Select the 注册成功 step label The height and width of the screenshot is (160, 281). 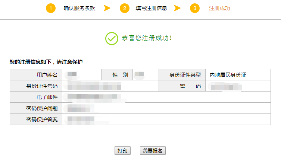[x=219, y=8]
